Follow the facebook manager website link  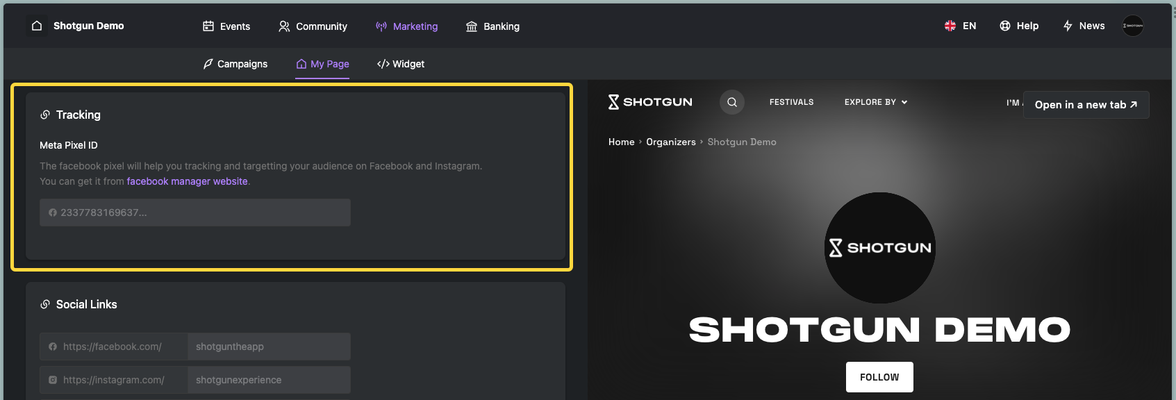(x=187, y=181)
